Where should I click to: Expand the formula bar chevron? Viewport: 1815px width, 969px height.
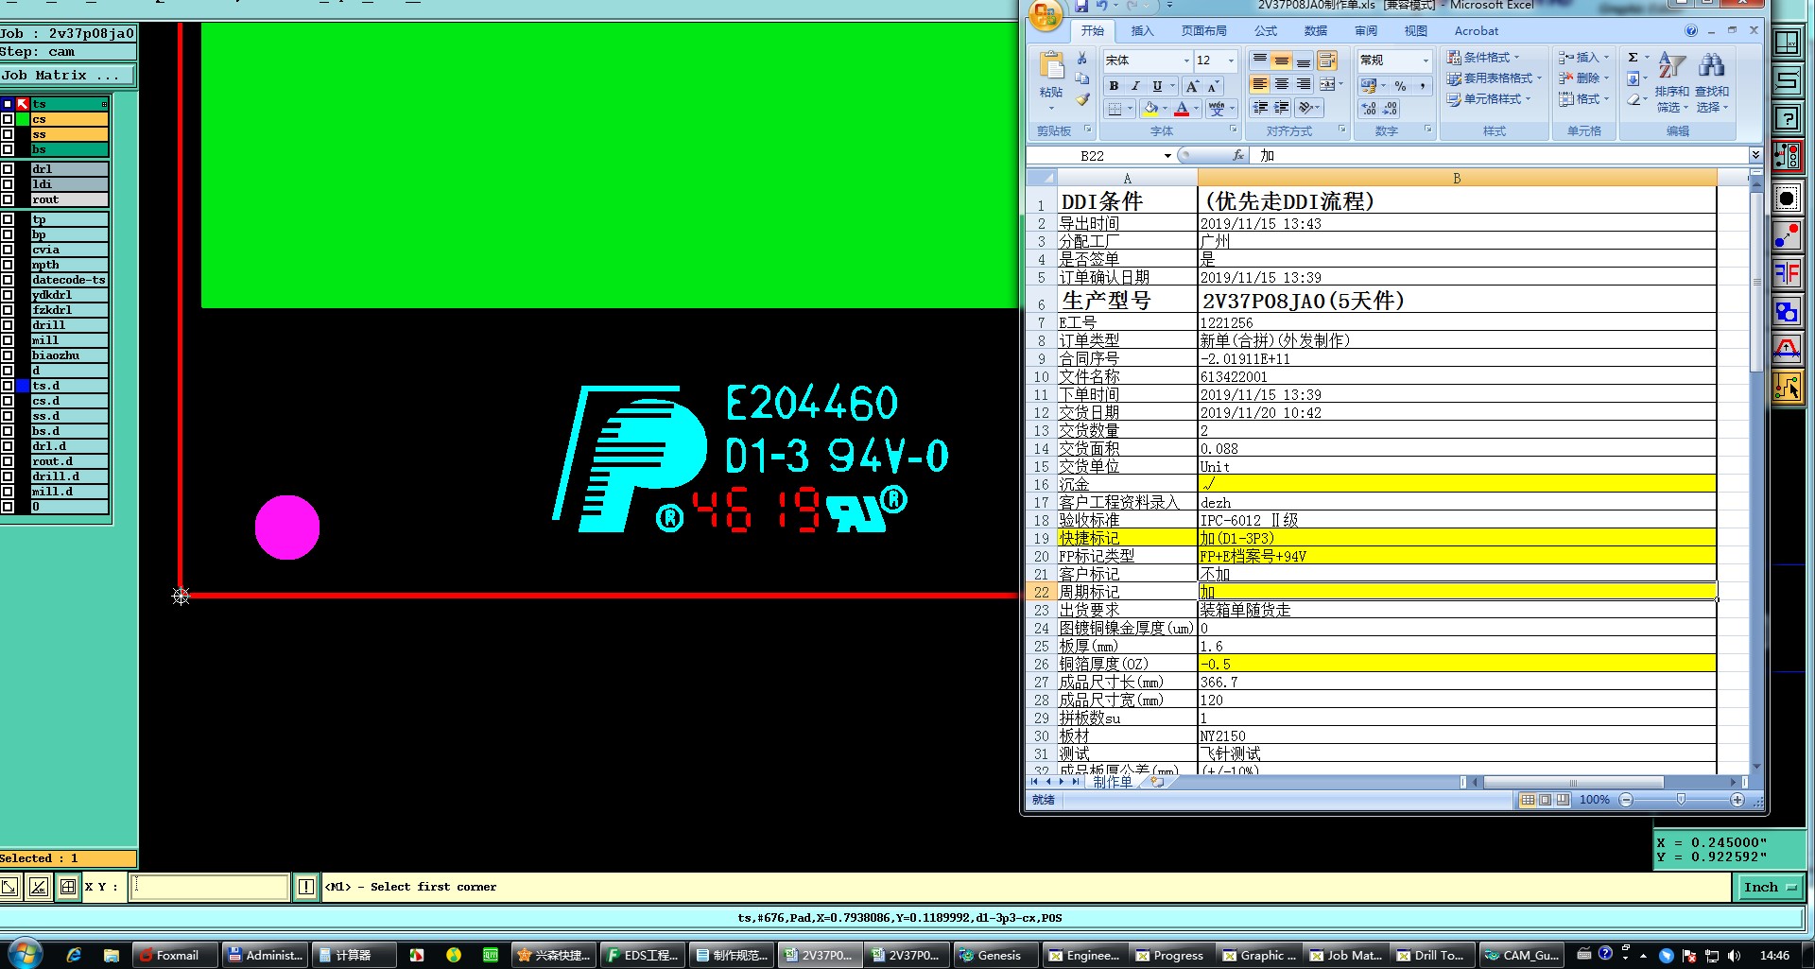(x=1755, y=155)
